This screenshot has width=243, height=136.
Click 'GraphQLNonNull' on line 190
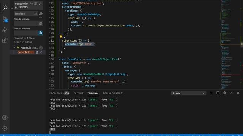click(x=94, y=74)
